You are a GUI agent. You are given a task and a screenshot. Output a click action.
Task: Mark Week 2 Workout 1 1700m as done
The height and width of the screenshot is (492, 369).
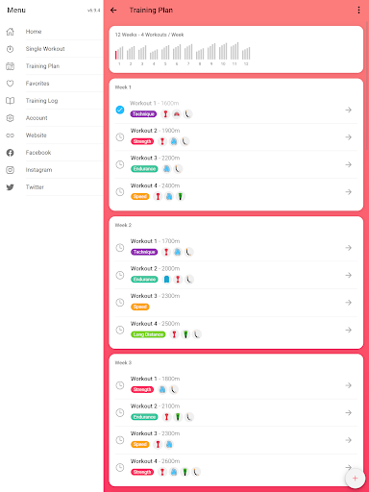[x=120, y=248]
